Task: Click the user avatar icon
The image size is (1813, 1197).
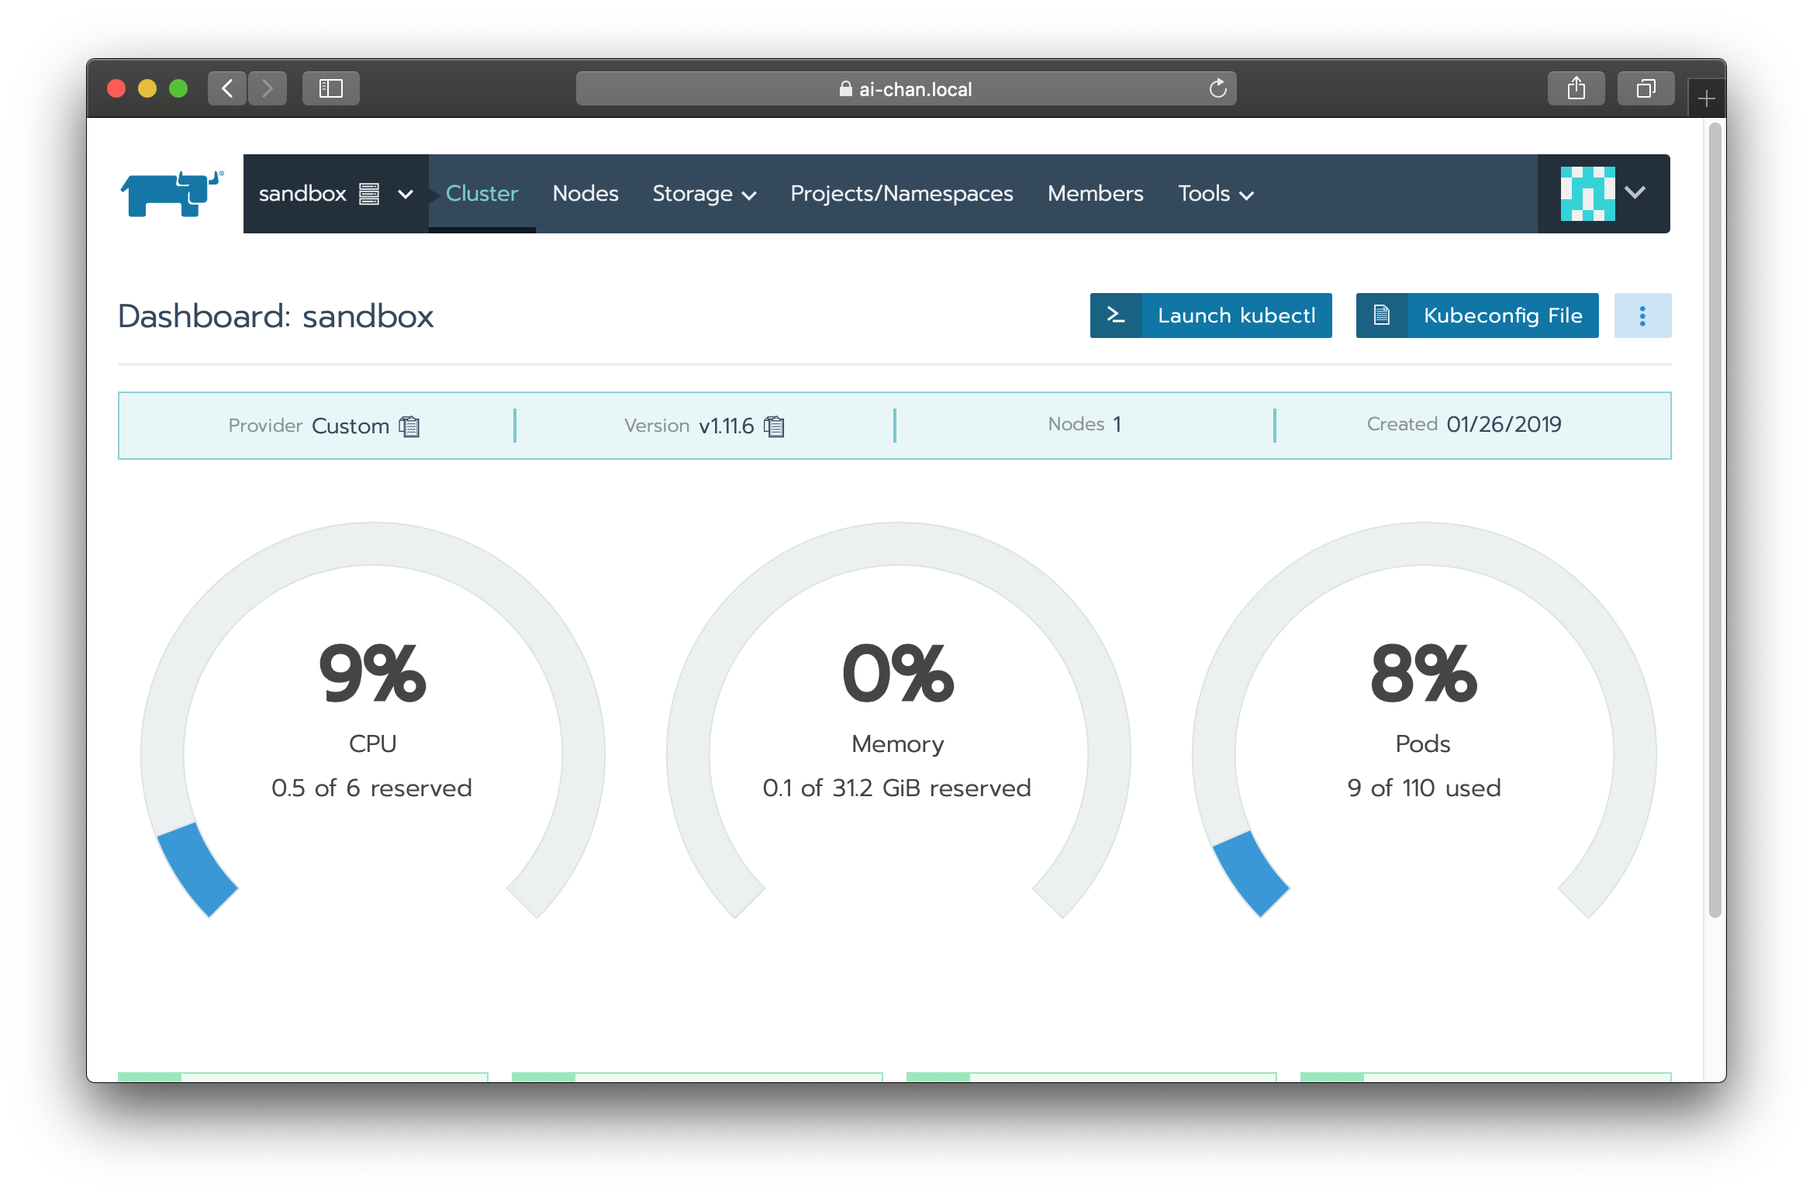Action: click(1587, 194)
